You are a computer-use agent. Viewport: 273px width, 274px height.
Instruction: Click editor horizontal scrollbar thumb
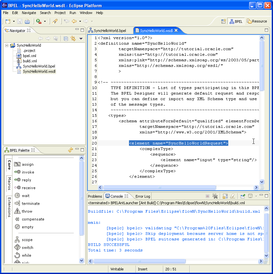point(160,188)
